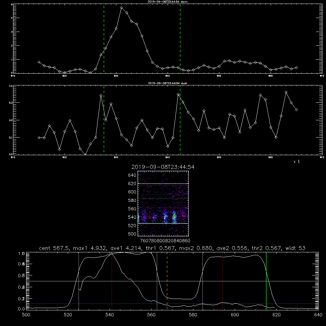Pick the highest peak diamond in dawn plot
Viewport: 326px width, 326px height.
pos(121,8)
